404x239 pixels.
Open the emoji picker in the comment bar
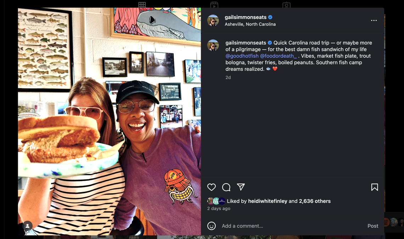click(x=212, y=226)
